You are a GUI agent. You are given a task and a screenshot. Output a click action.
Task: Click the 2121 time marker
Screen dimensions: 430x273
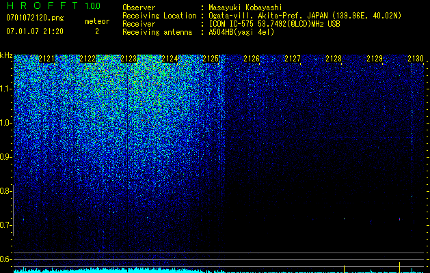pyautogui.click(x=46, y=59)
